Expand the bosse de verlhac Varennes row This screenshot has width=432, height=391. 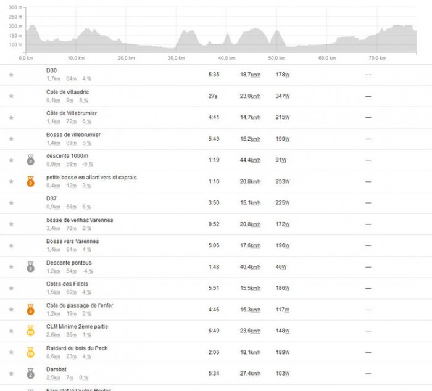[216, 224]
